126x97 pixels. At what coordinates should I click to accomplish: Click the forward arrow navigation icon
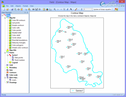coord(61,9)
